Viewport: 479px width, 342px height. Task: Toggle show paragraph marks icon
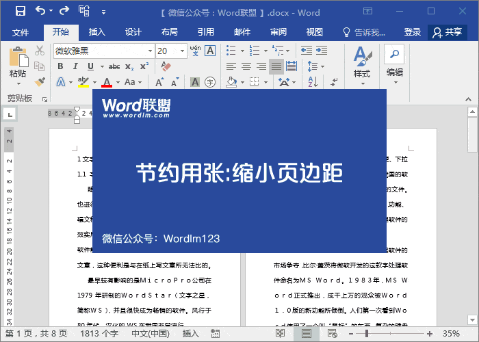[x=334, y=82]
